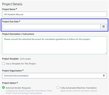
Task: Click the 'Use a Template for This Project' label
Action: (x=21, y=64)
